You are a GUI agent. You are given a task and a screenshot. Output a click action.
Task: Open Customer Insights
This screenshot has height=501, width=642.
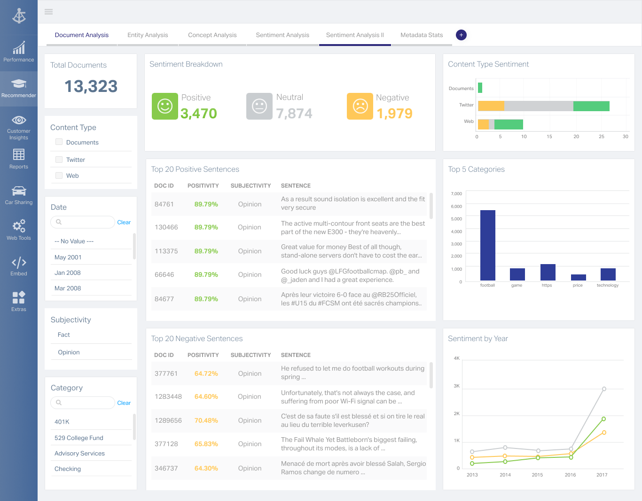click(19, 127)
